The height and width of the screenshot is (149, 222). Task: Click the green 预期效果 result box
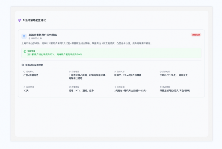[111, 53]
